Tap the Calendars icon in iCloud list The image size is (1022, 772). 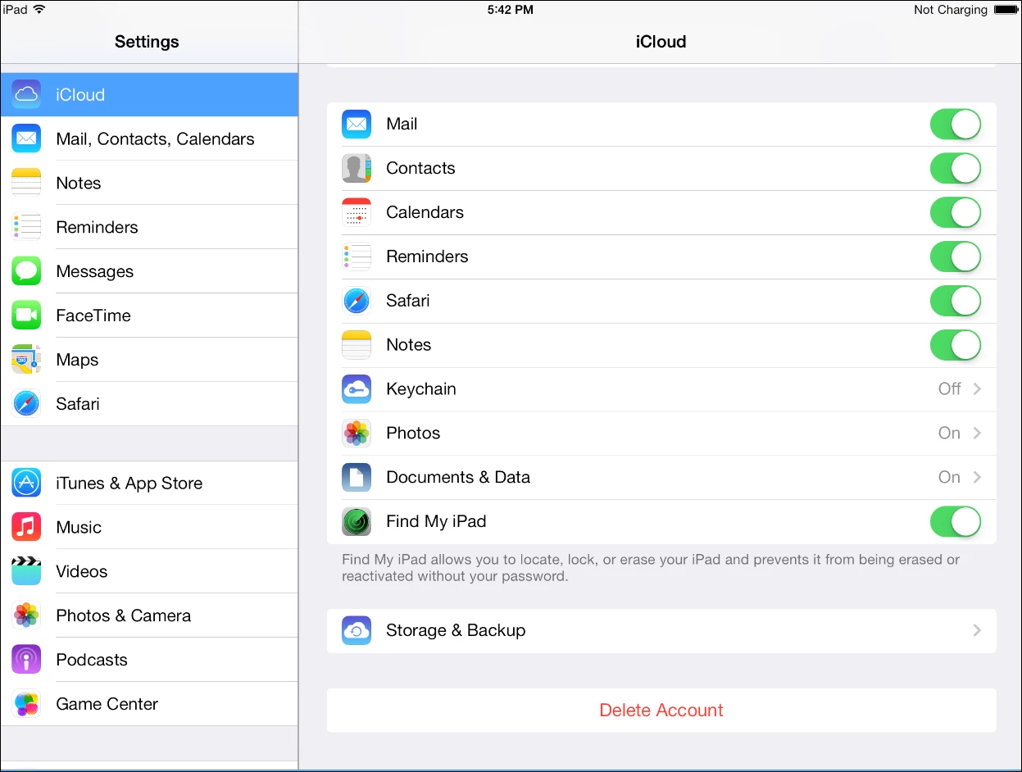(357, 213)
